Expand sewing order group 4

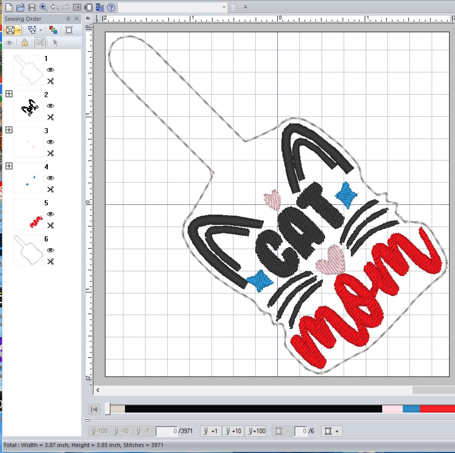tap(9, 166)
